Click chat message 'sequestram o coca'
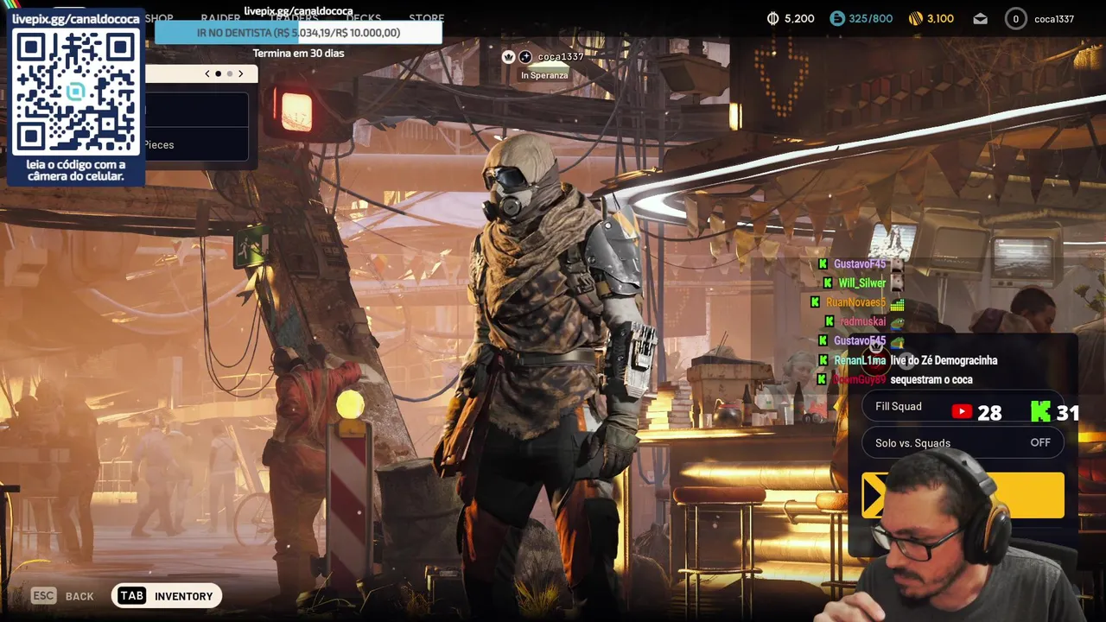1106x622 pixels. pos(931,380)
